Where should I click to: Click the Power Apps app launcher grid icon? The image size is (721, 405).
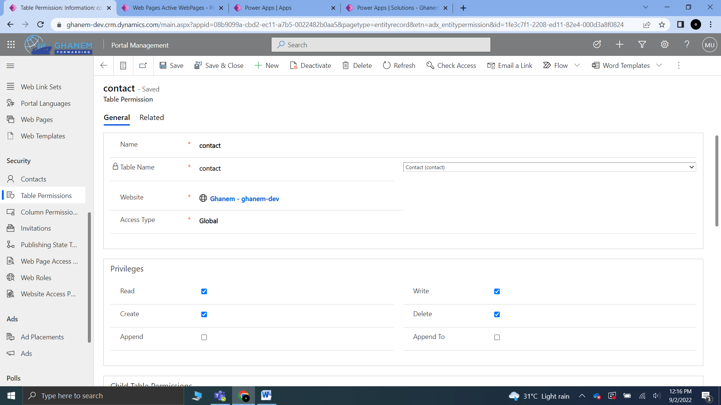click(x=11, y=45)
